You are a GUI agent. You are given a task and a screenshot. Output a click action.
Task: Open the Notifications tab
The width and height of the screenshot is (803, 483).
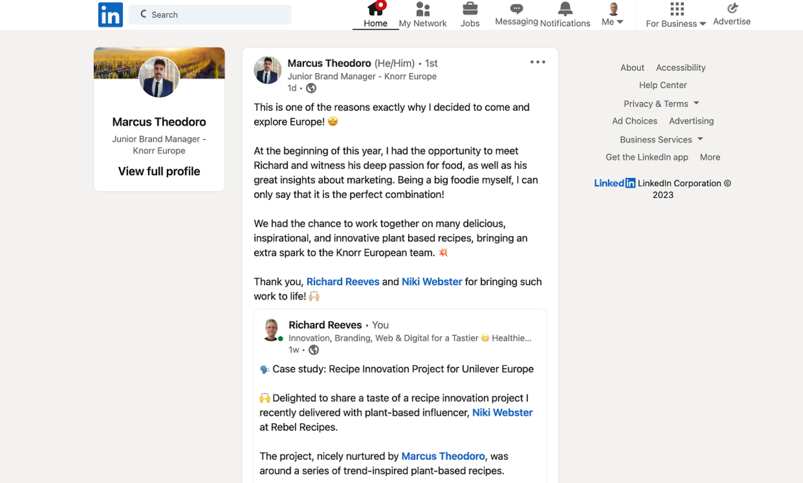point(565,15)
